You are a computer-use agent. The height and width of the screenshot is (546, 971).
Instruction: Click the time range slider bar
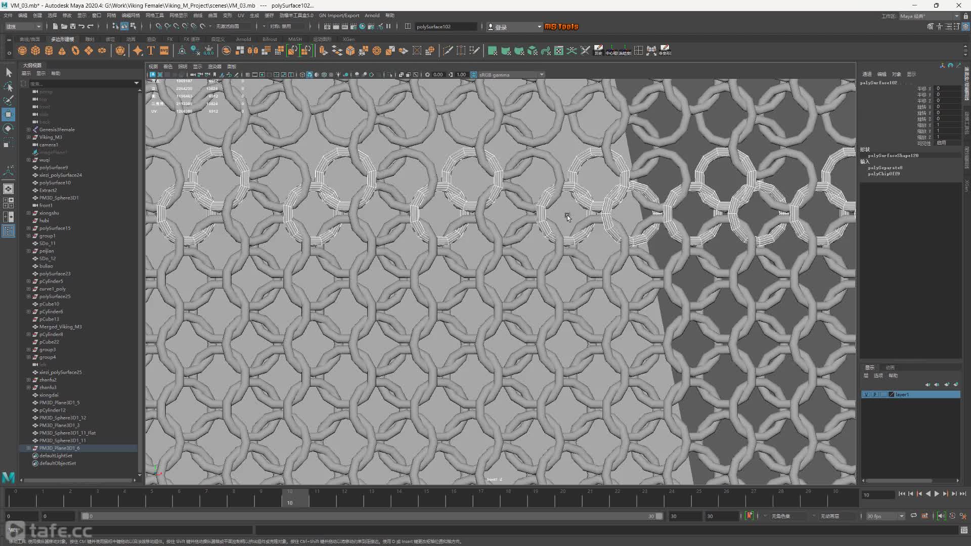pos(372,516)
